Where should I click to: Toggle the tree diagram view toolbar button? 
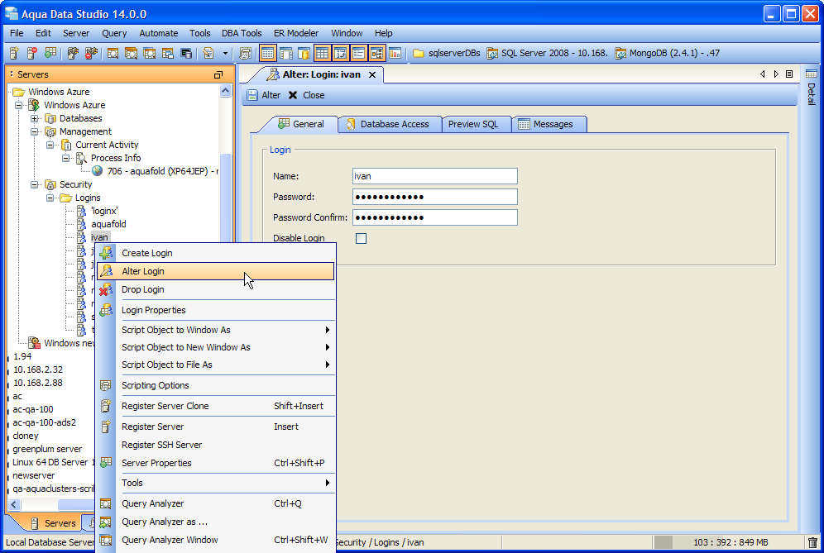376,53
